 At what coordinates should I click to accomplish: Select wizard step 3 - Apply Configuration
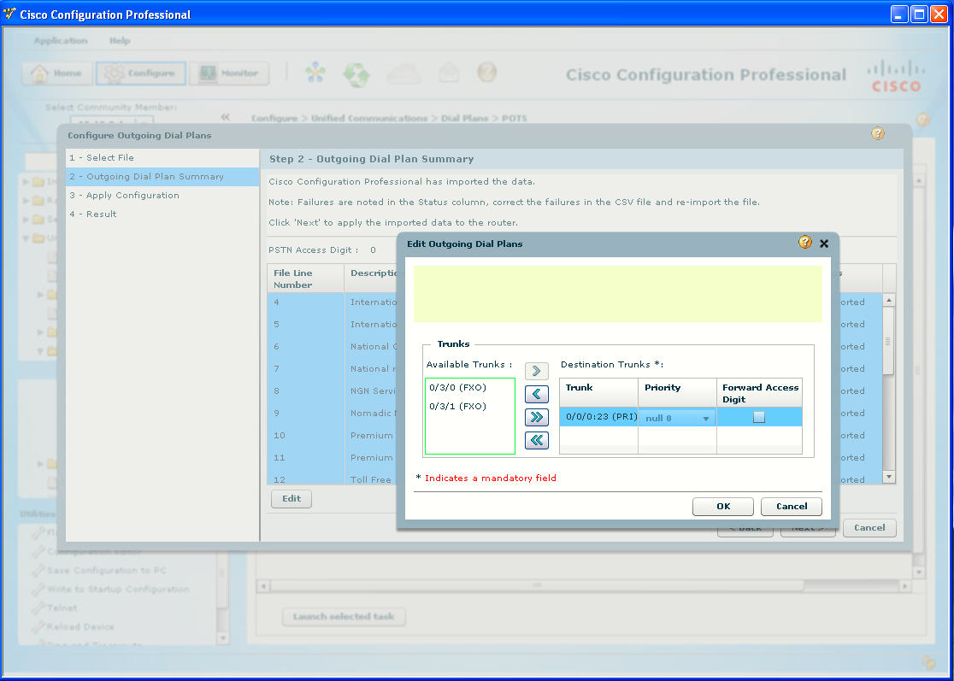pos(162,195)
